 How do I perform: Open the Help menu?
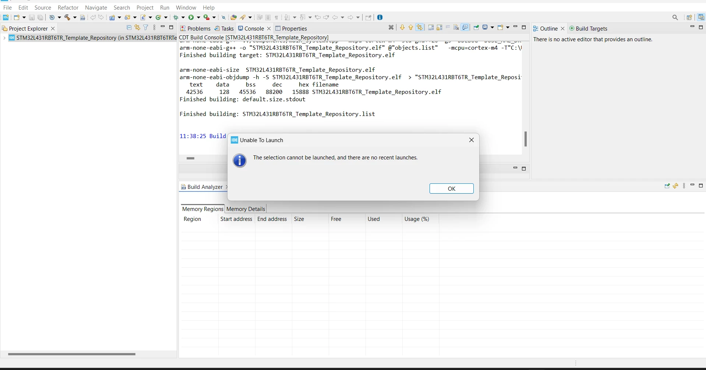(x=208, y=7)
